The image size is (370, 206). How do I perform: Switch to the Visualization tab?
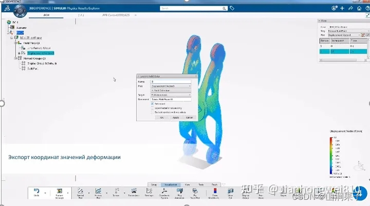coord(171,184)
